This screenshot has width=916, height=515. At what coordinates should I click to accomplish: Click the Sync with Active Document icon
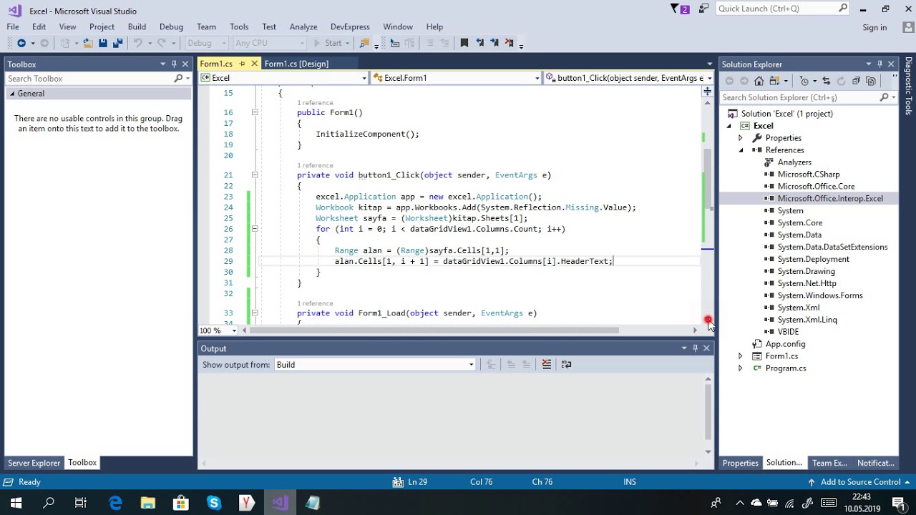pyautogui.click(x=826, y=81)
